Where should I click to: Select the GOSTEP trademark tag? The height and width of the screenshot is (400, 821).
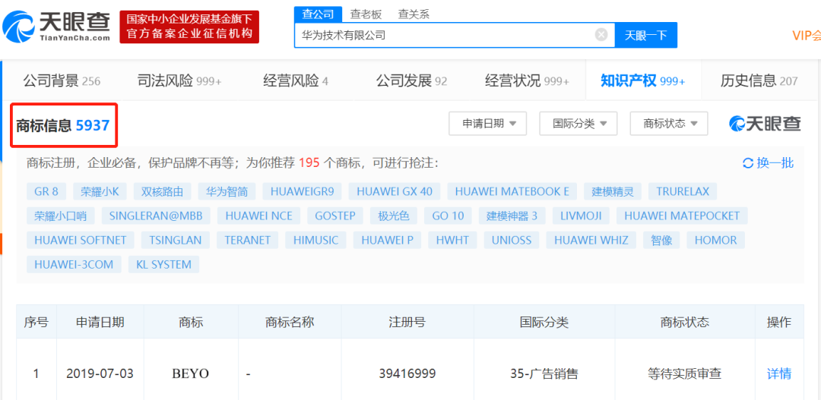click(x=335, y=216)
